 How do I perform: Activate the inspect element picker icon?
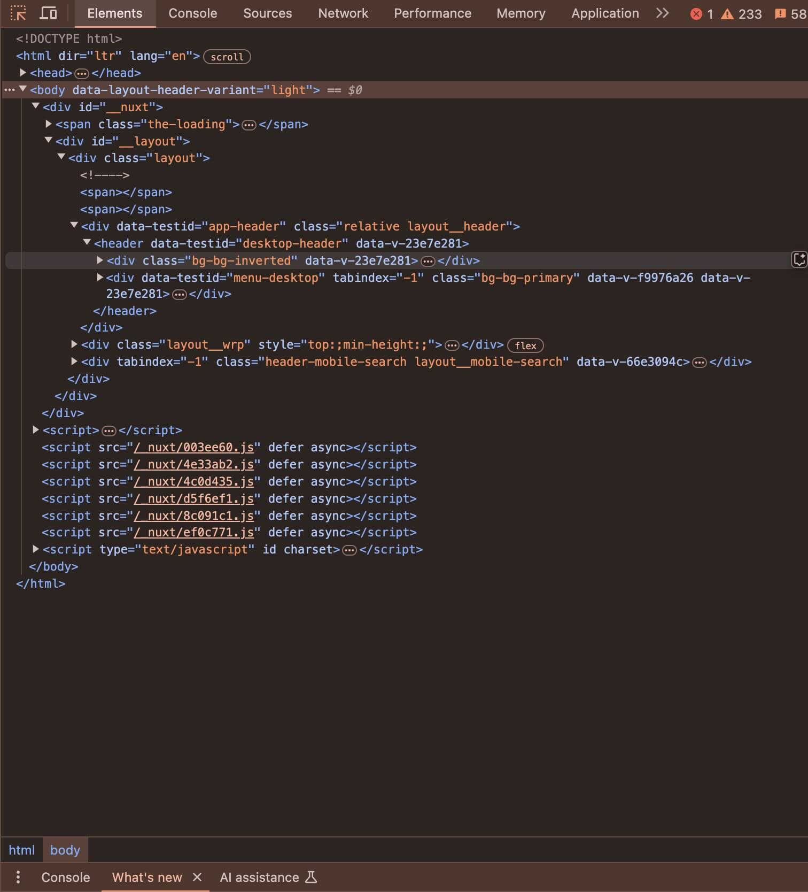point(18,13)
